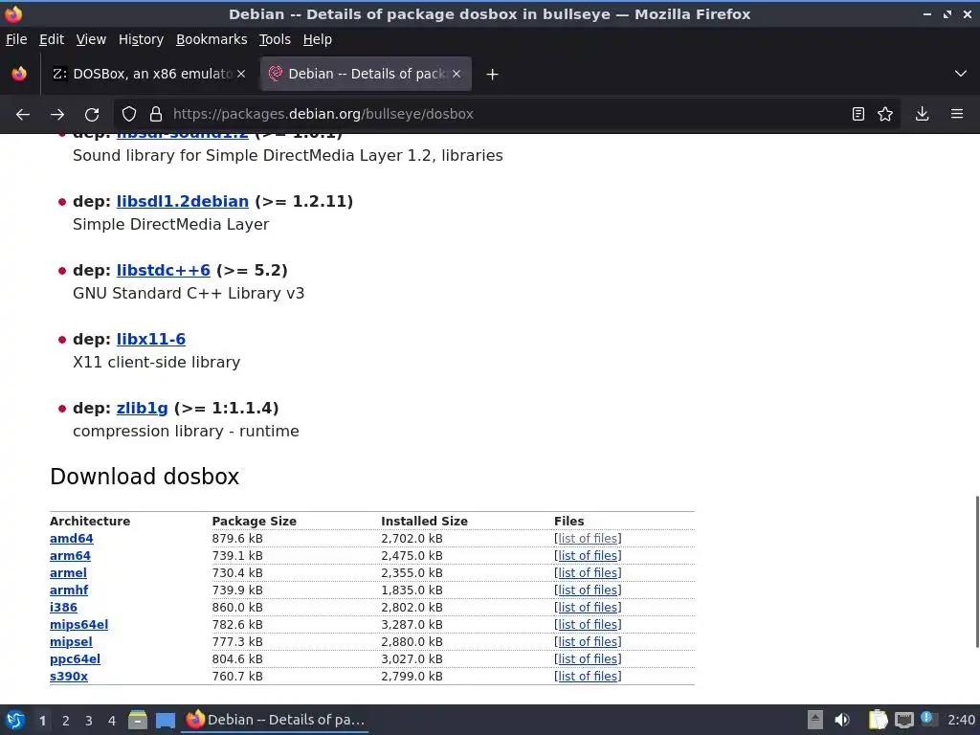The width and height of the screenshot is (980, 735).
Task: Download arm64 architecture package
Action: (70, 556)
